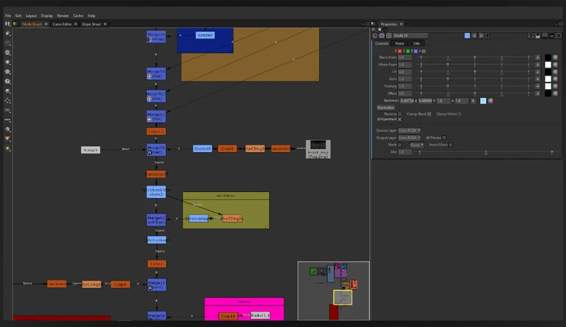
Task: Switch to the Node tab in properties
Action: click(399, 43)
